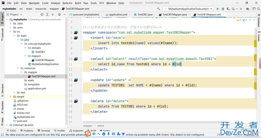This screenshot has height=138, width=261.
Task: Click the Debug bug icon
Action: (x=223, y=9)
